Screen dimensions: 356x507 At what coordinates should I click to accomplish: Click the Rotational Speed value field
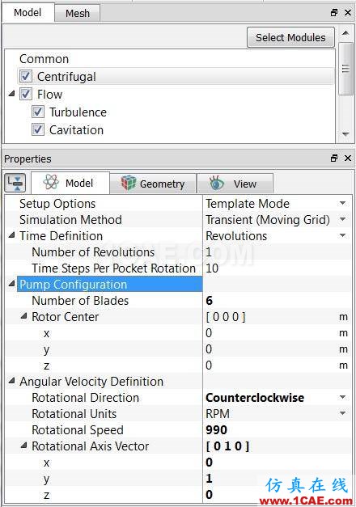(277, 429)
